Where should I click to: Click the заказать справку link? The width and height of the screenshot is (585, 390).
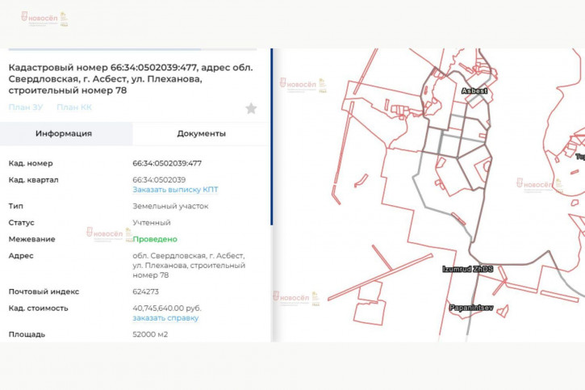point(165,318)
